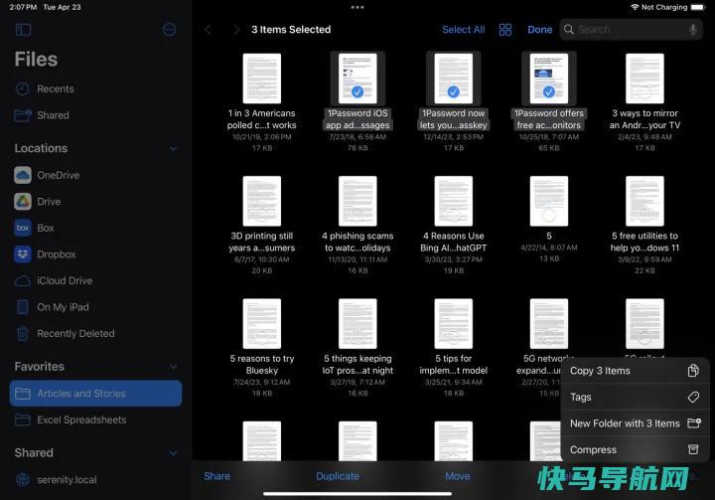Choose New Folder with 3 Items
The image size is (715, 500).
[635, 423]
